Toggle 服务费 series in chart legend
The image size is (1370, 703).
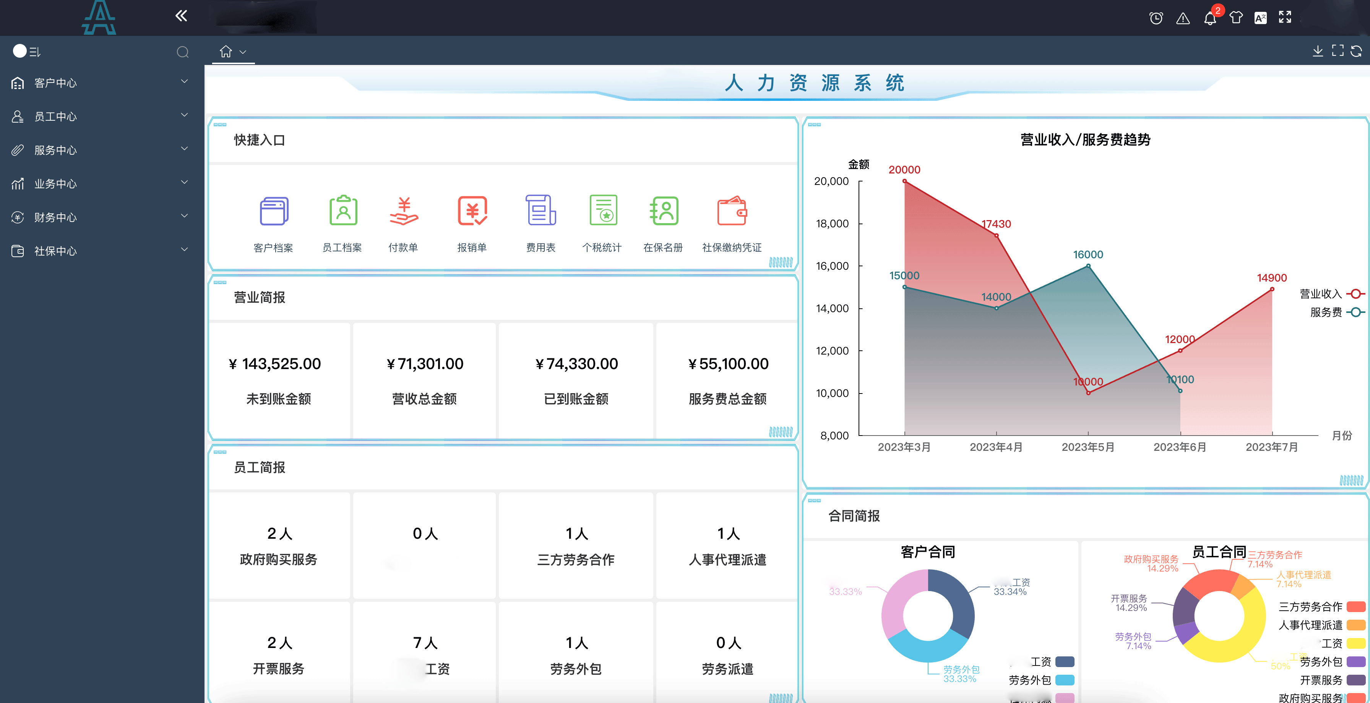coord(1337,312)
